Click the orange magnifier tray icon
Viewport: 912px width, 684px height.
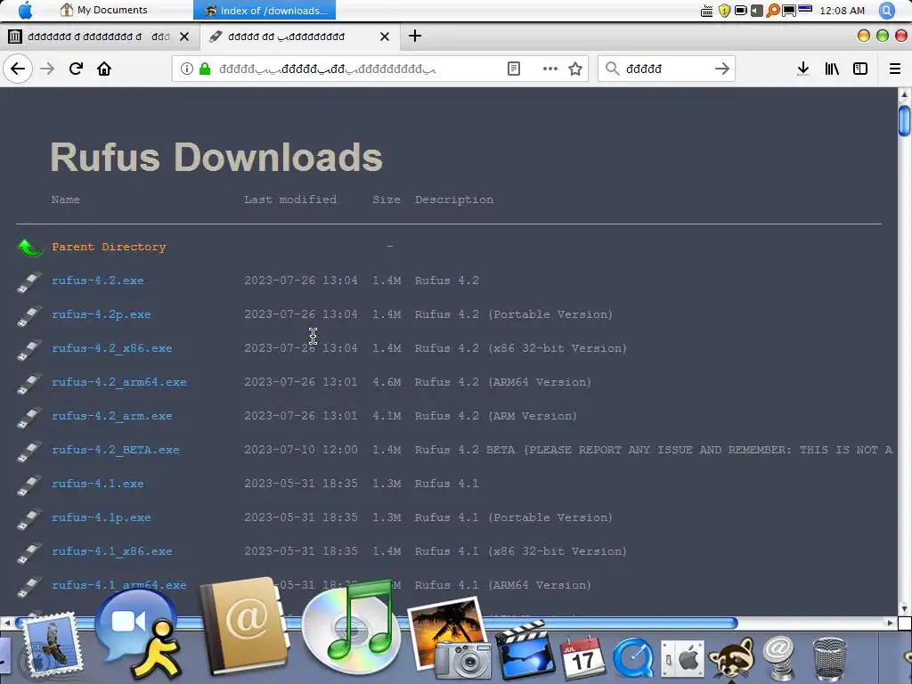[772, 11]
